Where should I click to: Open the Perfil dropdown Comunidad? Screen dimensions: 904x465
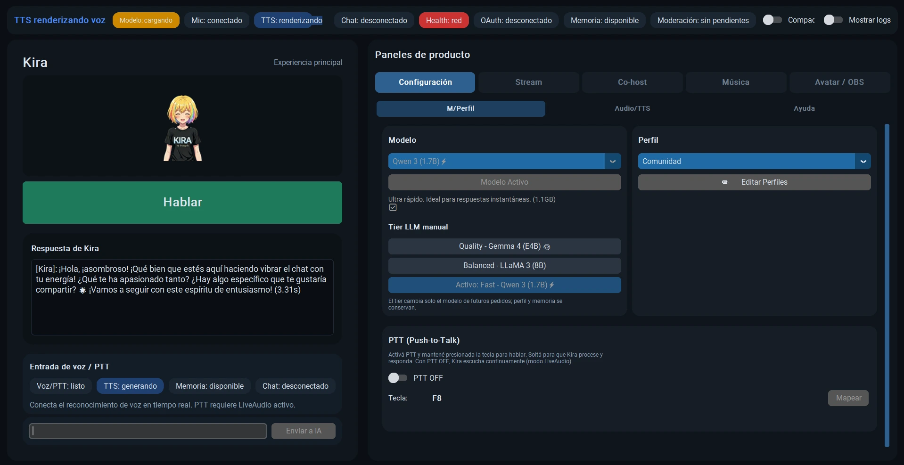(x=754, y=161)
